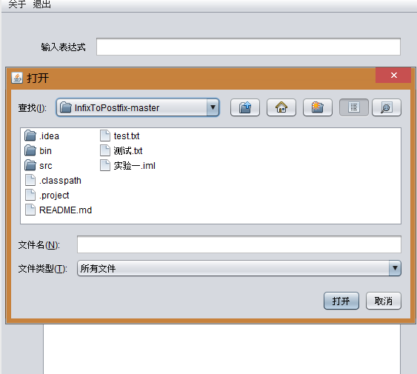
Task: Click the 取消 button
Action: tap(383, 301)
